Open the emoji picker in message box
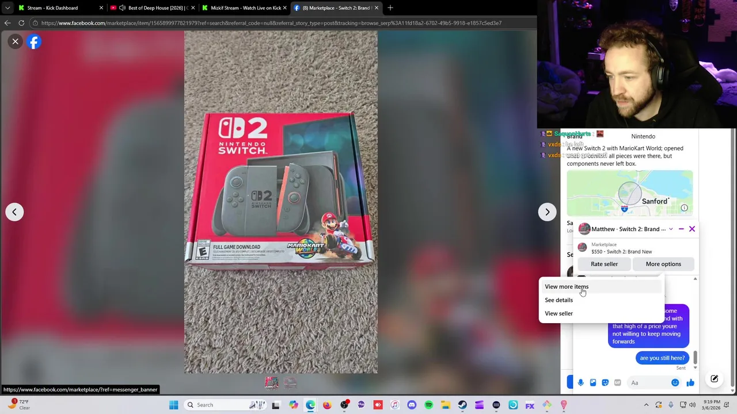This screenshot has width=737, height=414. click(675, 382)
